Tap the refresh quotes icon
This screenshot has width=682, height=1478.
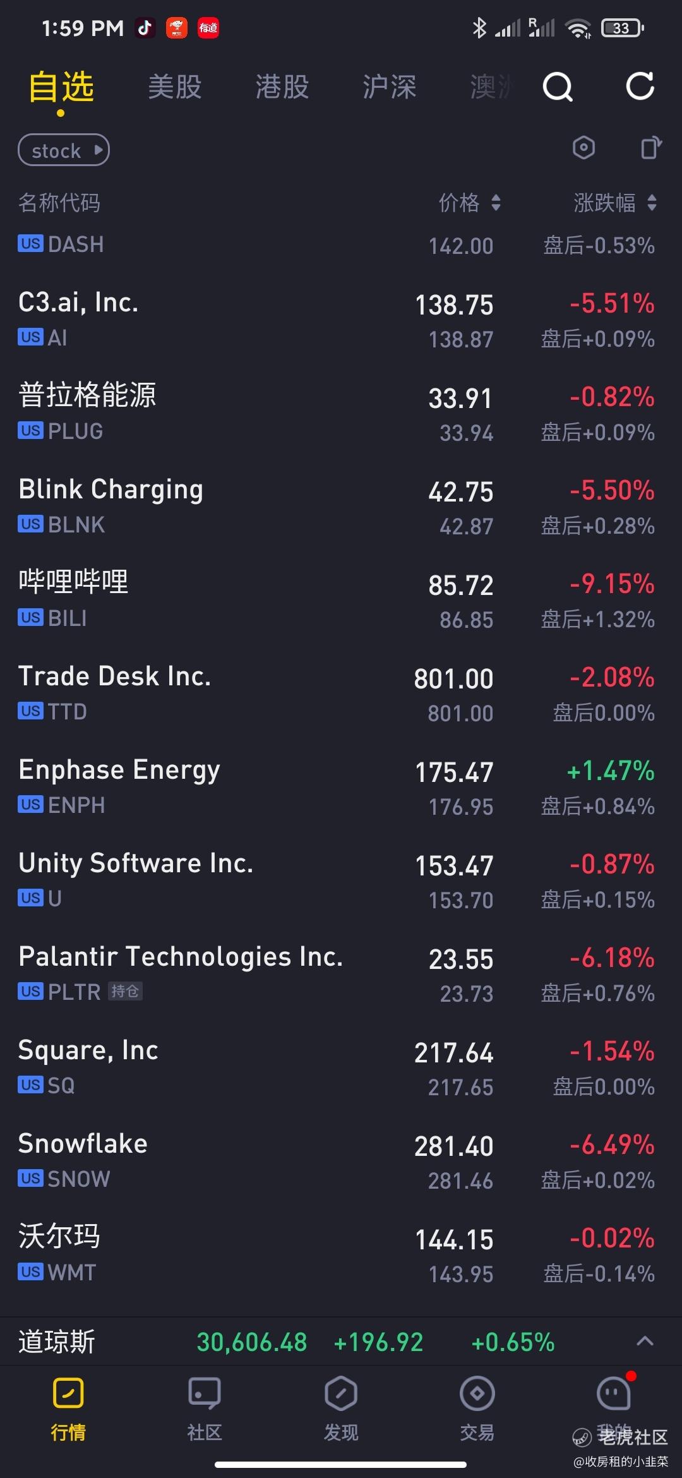(x=640, y=86)
